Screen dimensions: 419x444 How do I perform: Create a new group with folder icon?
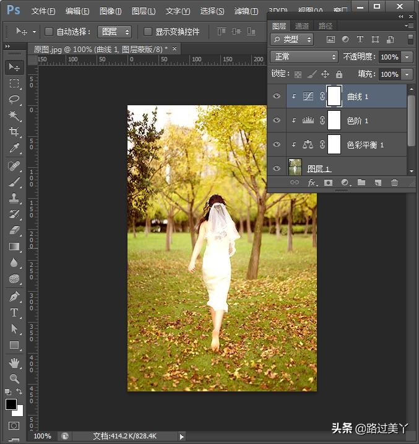pos(361,182)
